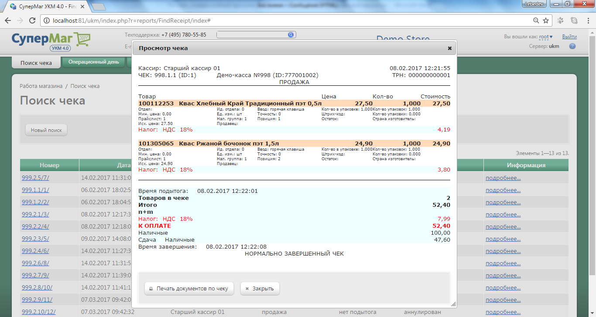Close the Просмотр чека dialog with X

point(449,48)
